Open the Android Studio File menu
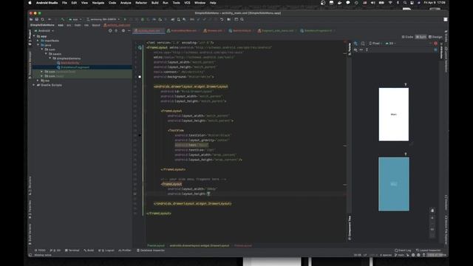This screenshot has height=266, width=473. click(64, 3)
